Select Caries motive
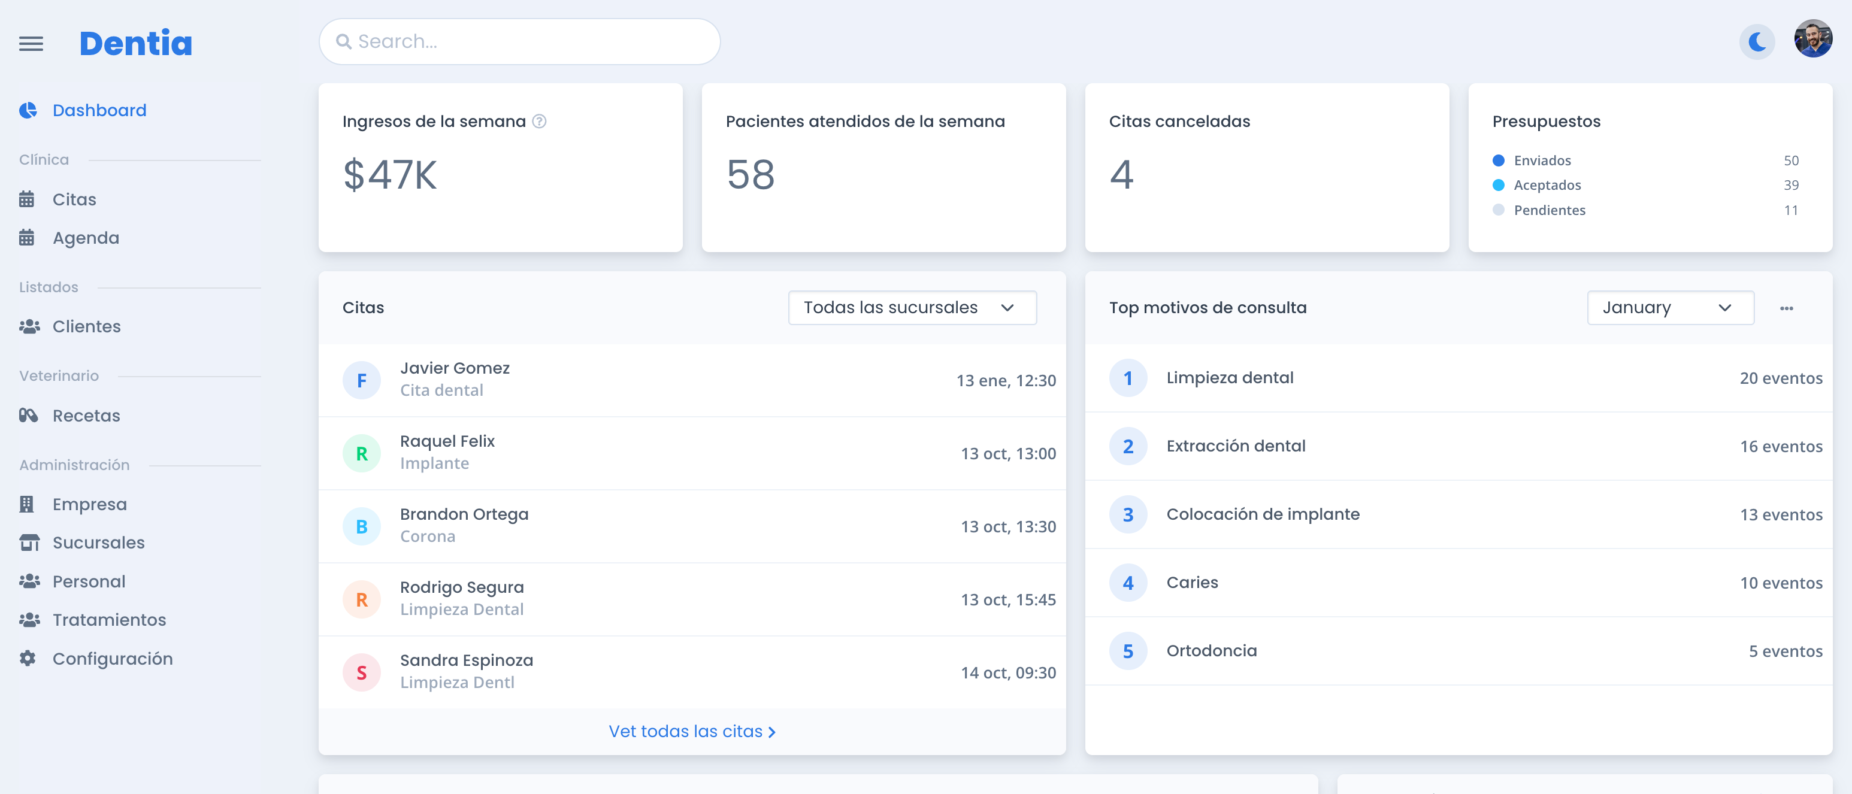Viewport: 1852px width, 794px height. point(1458,583)
